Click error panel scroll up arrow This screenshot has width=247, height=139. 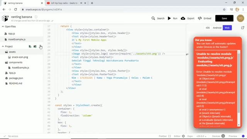pyautogui.click(x=239, y=52)
